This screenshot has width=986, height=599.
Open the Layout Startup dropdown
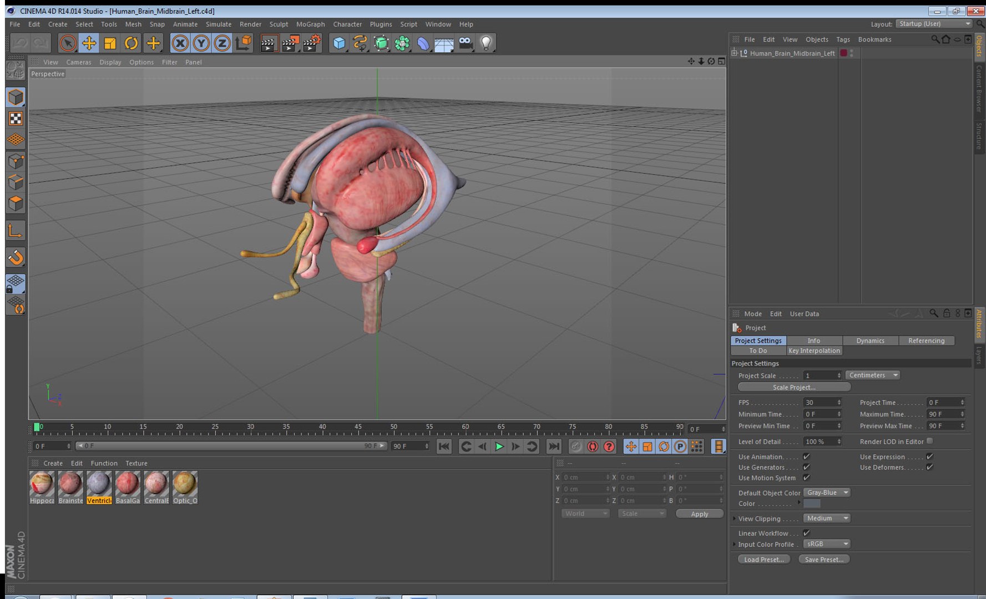coord(934,24)
